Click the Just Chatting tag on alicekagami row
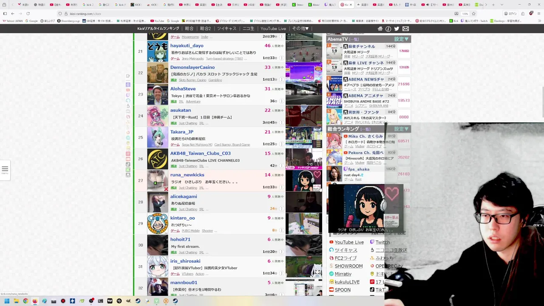Image resolution: width=544 pixels, height=306 pixels. [x=188, y=210]
